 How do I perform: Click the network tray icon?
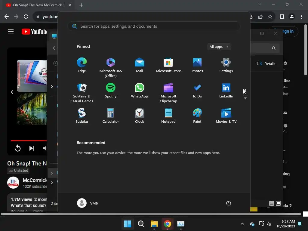(261, 224)
